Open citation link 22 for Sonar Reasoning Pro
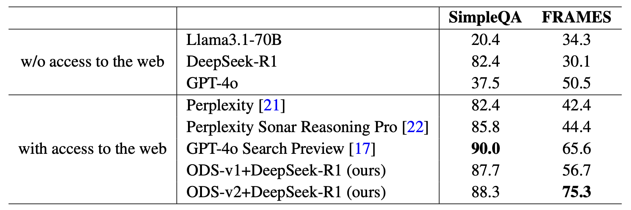This screenshot has height=210, width=631. click(x=415, y=127)
